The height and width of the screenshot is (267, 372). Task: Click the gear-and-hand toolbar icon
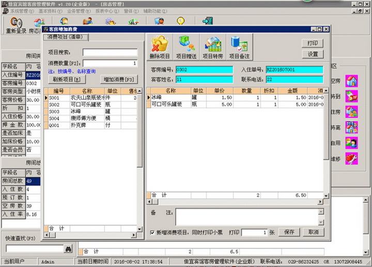[111, 21]
